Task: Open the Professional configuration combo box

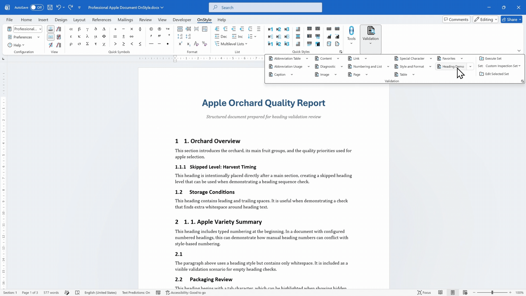Action: (x=28, y=29)
